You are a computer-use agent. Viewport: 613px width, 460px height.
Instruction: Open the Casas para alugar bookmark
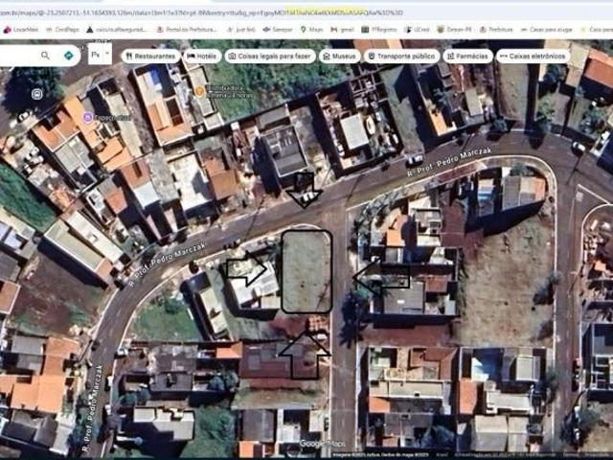pos(547,30)
